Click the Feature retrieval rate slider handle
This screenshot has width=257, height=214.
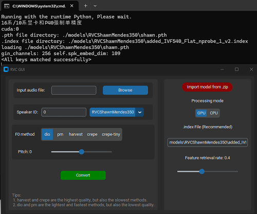click(x=202, y=171)
